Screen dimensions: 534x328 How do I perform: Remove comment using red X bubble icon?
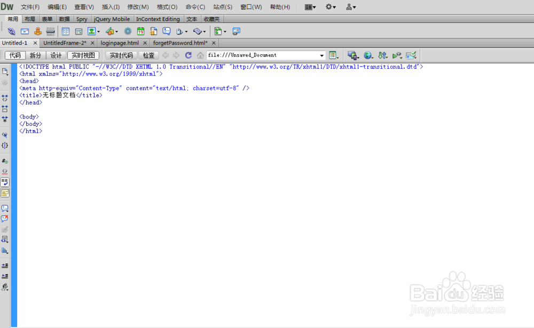click(5, 219)
